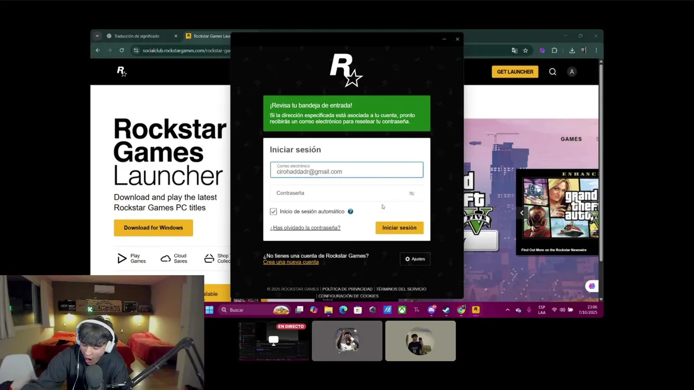Toggle password visibility eye icon
Viewport: 694px width, 390px height.
(412, 193)
